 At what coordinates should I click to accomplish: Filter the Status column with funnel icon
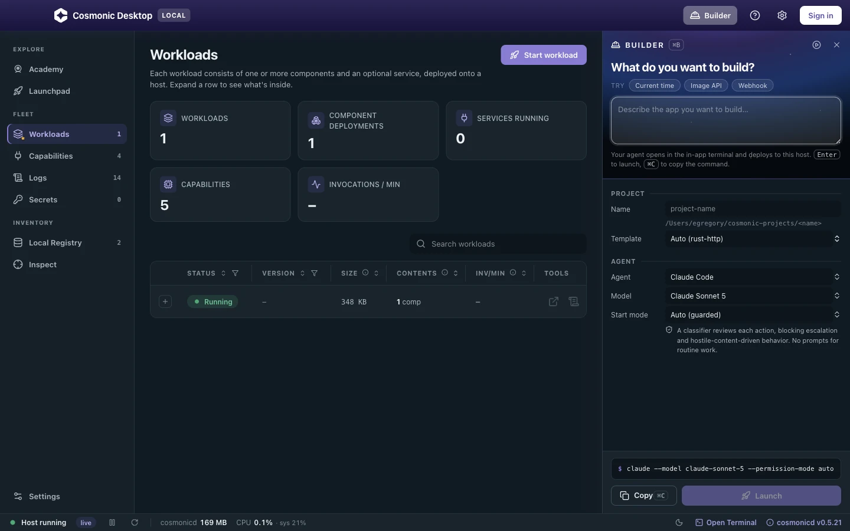tap(236, 273)
